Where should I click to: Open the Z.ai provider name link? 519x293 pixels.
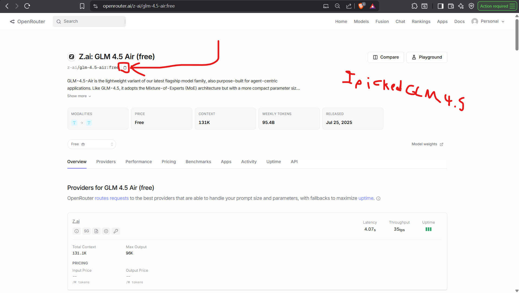tap(76, 221)
